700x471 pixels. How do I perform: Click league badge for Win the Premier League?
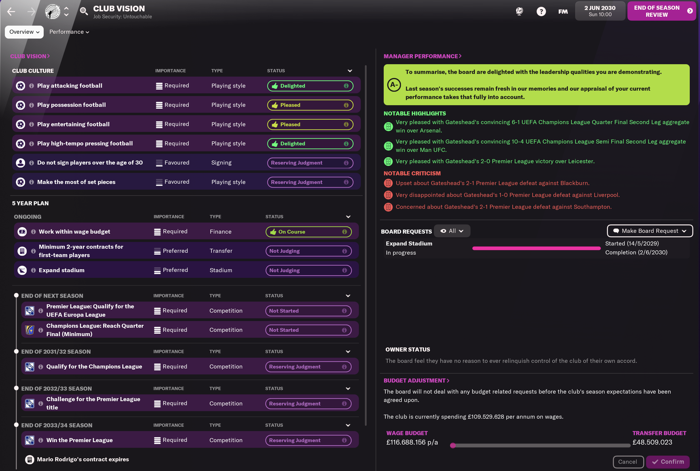click(x=29, y=440)
